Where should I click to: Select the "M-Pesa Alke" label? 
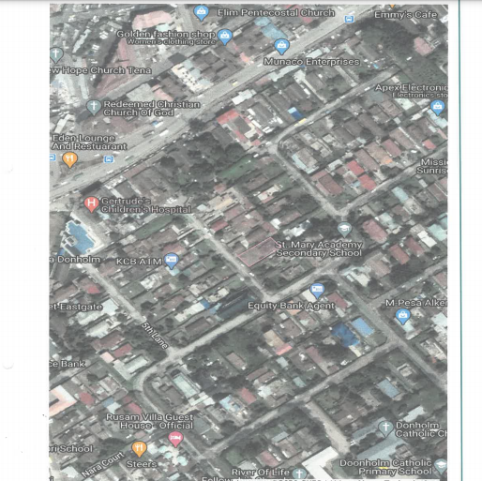416,303
